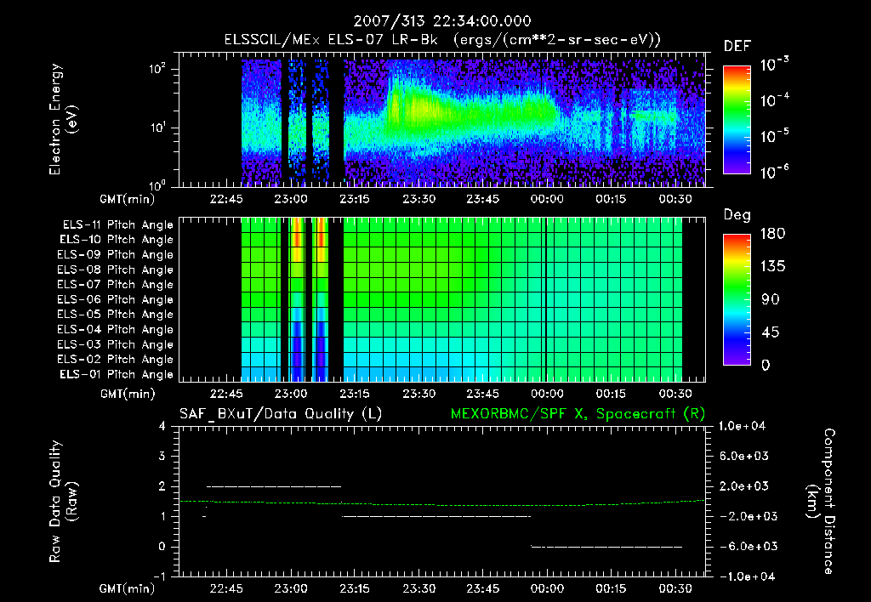Click the Component Distance (km) axis label
Screen dimensions: 871x602
(821, 502)
